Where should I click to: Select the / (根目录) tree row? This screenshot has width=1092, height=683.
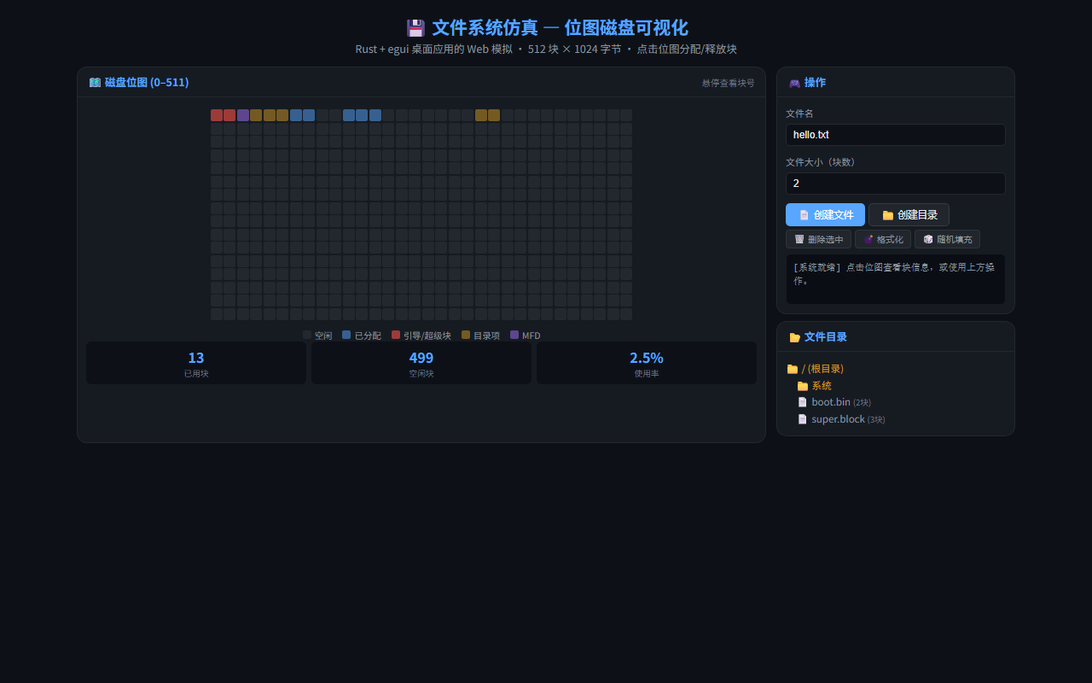(895, 369)
